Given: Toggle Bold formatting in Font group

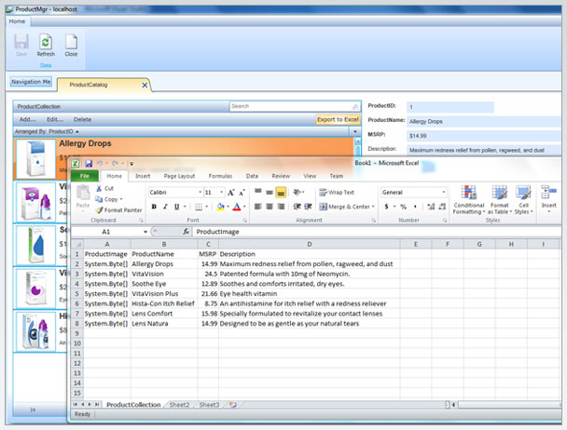Looking at the screenshot, I should (x=154, y=207).
